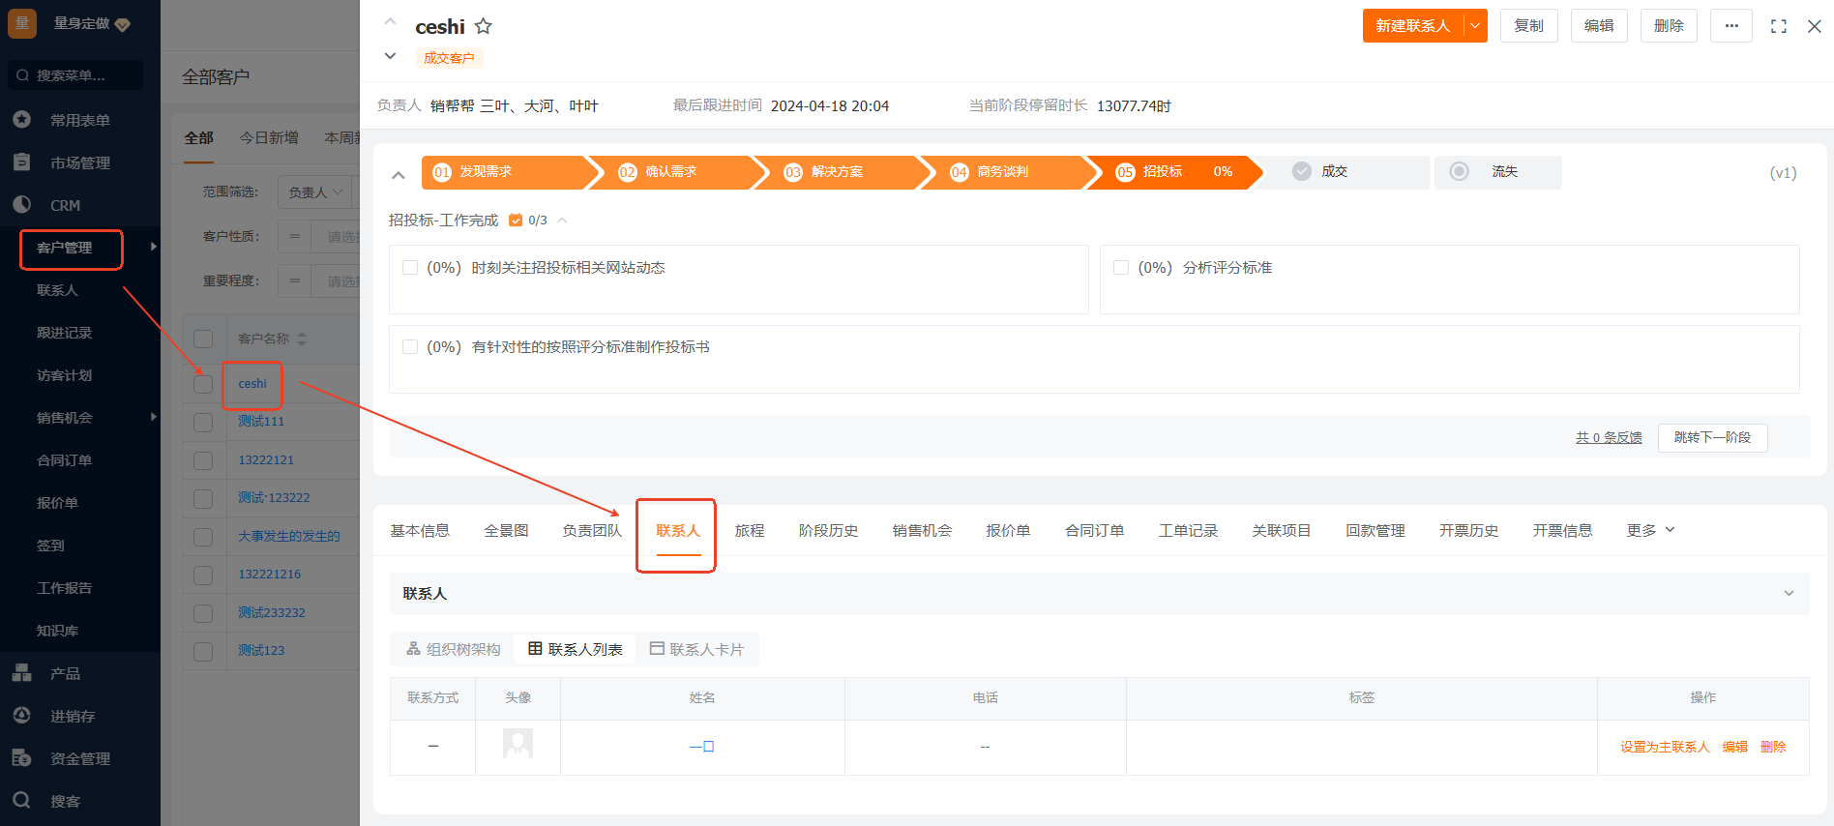
Task: Star the ceshi customer as favorite
Action: click(x=483, y=26)
